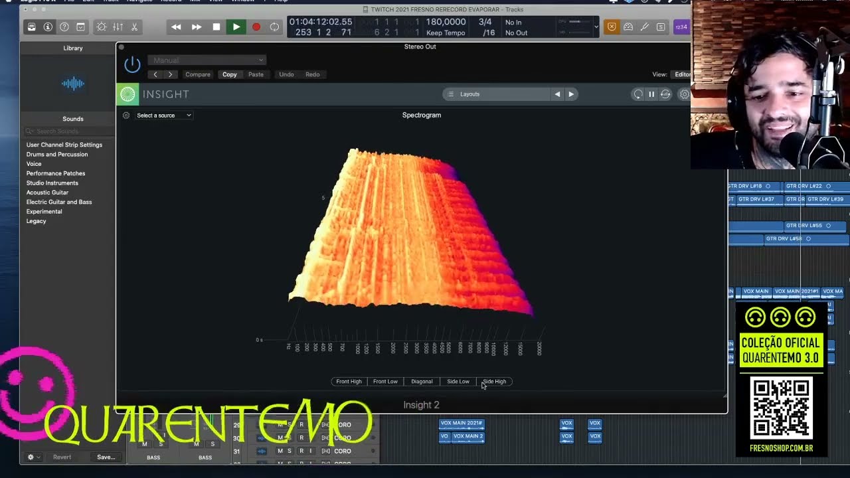Stop playback with the stop button
The height and width of the screenshot is (478, 850).
tap(216, 27)
